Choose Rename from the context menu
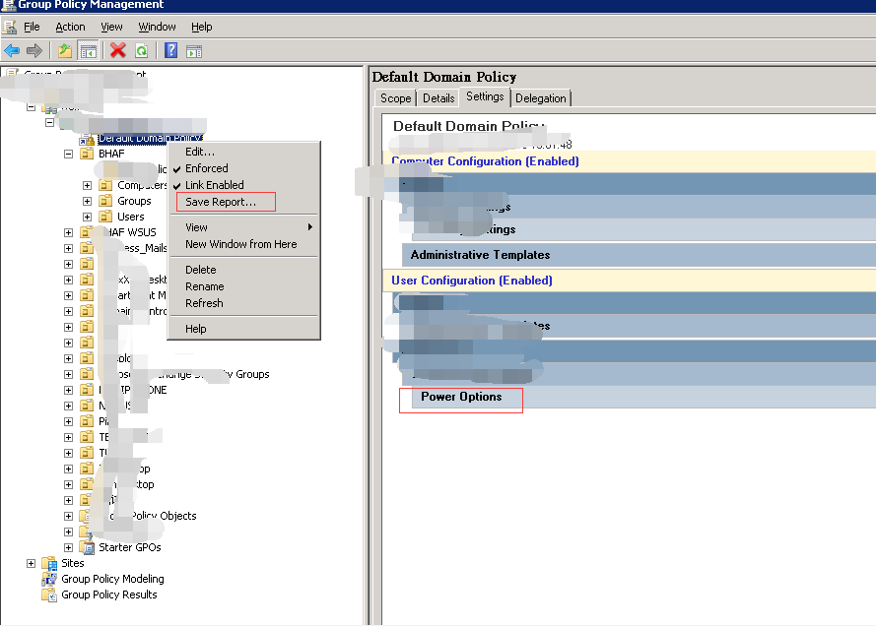Viewport: 876px width, 626px height. (x=244, y=286)
